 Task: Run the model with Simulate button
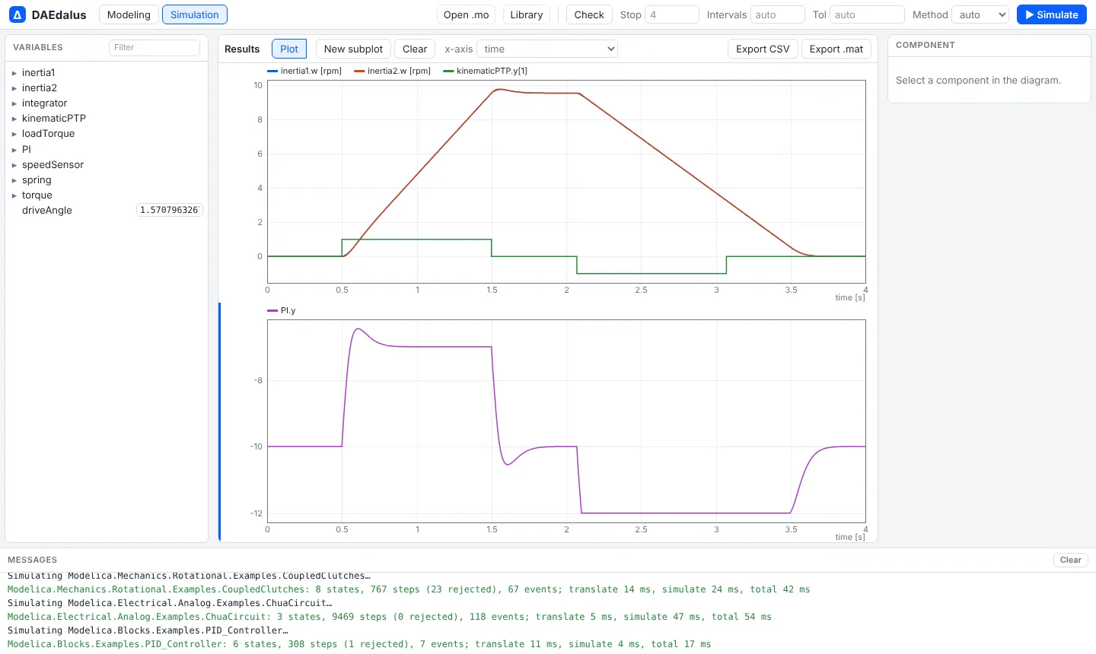tap(1052, 14)
